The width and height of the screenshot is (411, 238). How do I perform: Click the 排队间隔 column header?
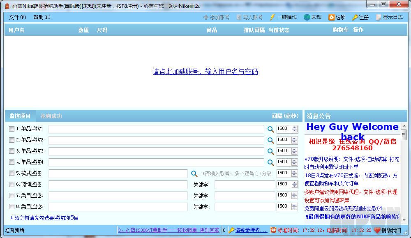(254, 30)
